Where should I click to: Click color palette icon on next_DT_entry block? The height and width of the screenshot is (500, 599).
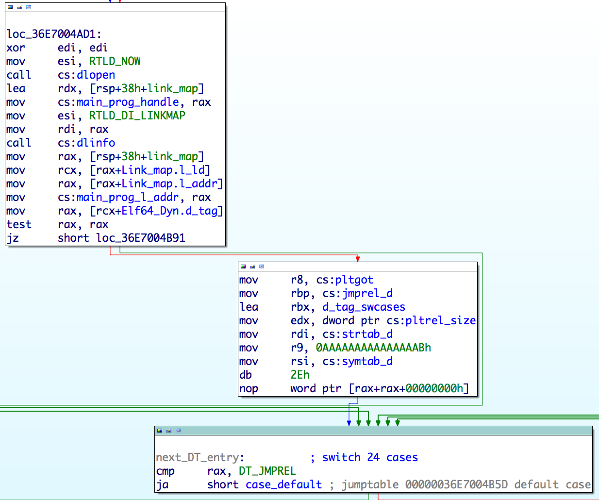[160, 431]
